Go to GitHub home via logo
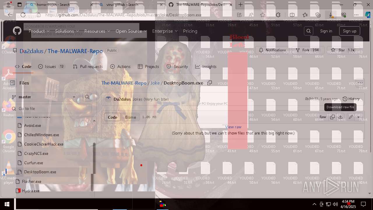Screen dimensions: 373x210 (17, 31)
